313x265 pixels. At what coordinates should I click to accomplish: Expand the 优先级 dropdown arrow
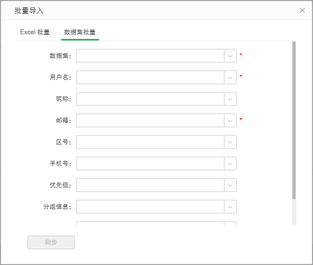tap(230, 185)
